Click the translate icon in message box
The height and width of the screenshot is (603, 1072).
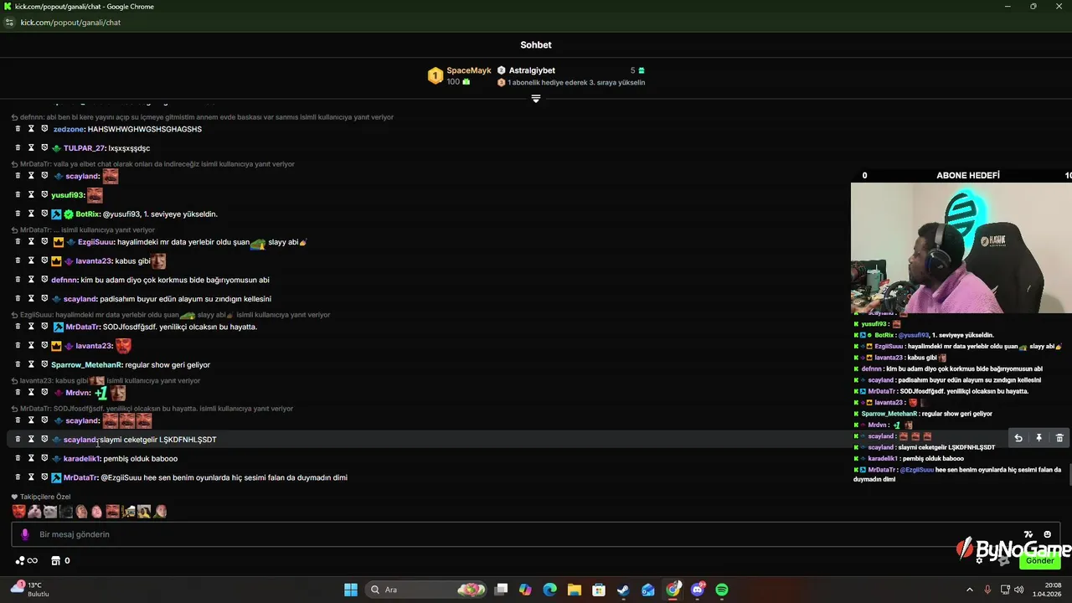tap(1028, 534)
